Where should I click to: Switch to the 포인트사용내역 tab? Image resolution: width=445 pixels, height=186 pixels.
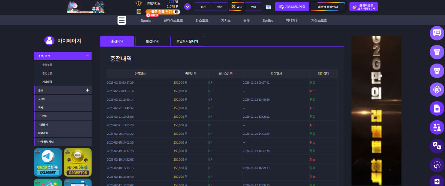[187, 41]
